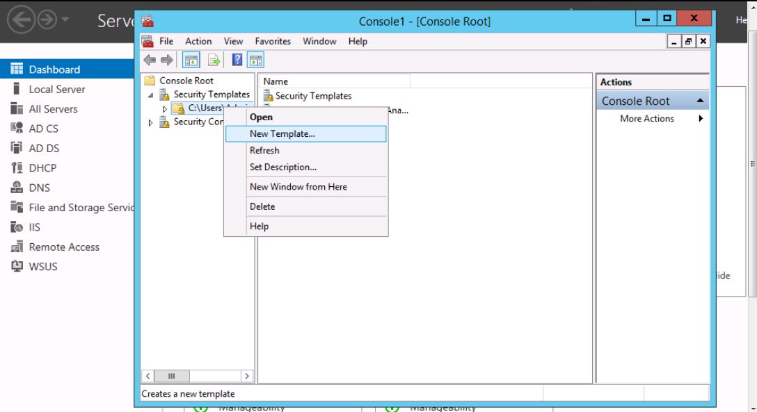Collapse the Security Templates tree node
The image size is (757, 412).
click(152, 95)
